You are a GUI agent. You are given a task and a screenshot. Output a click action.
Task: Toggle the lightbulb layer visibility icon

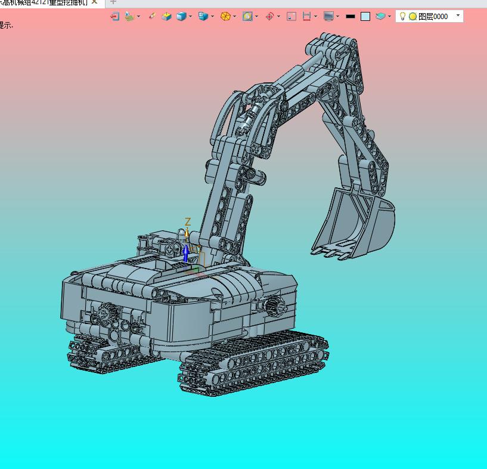point(402,17)
